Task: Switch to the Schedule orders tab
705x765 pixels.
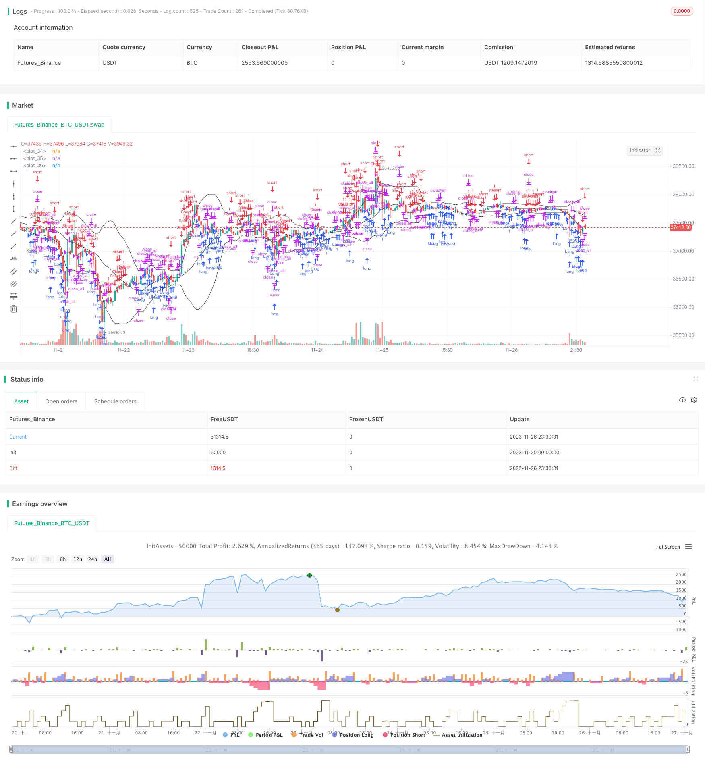Action: [x=115, y=401]
